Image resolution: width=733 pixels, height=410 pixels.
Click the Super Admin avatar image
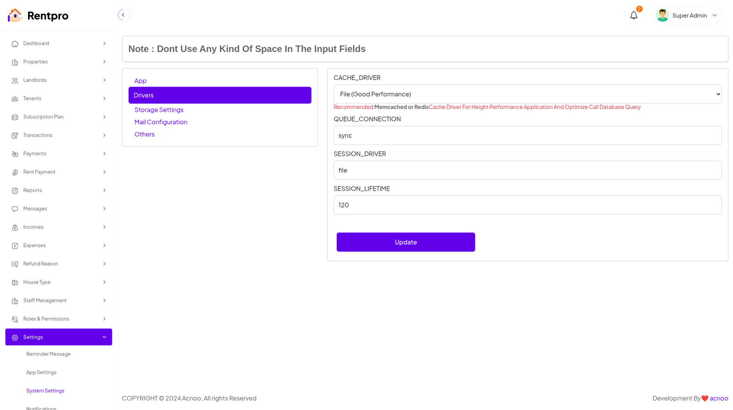pyautogui.click(x=662, y=16)
